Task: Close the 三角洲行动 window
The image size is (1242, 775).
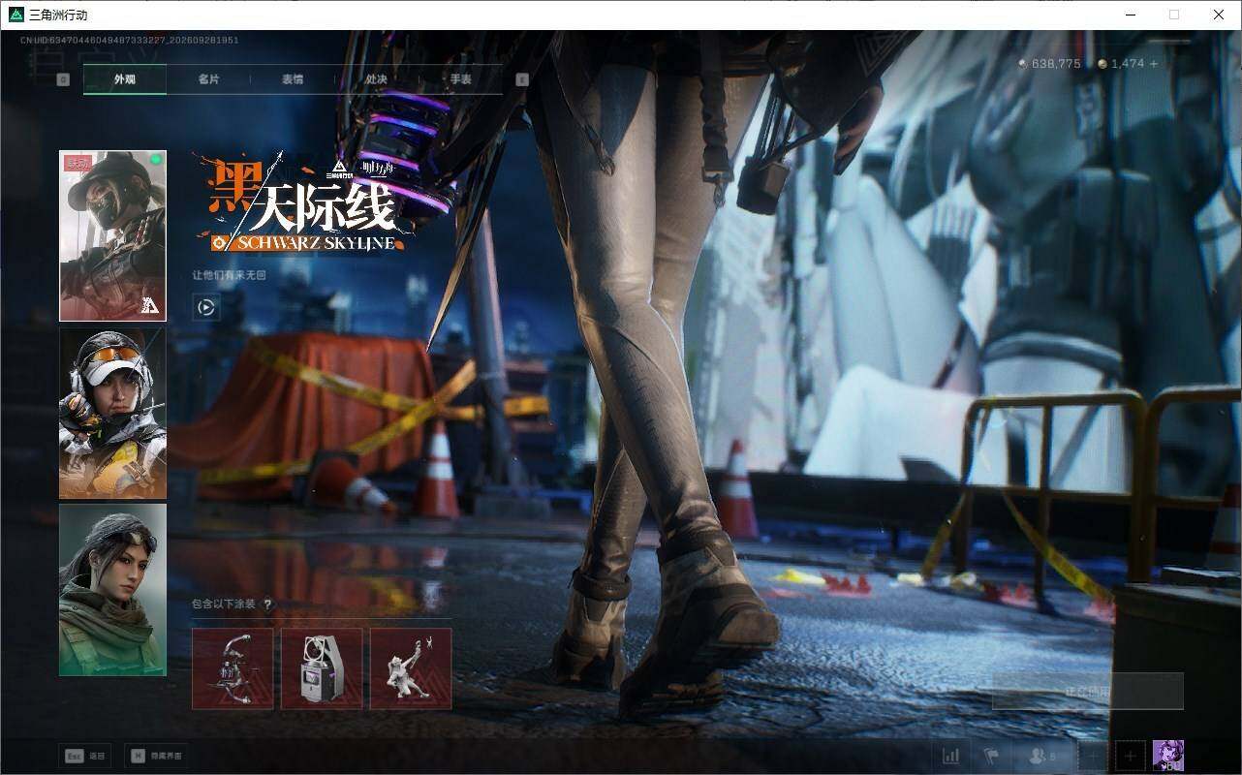Action: click(x=1219, y=15)
